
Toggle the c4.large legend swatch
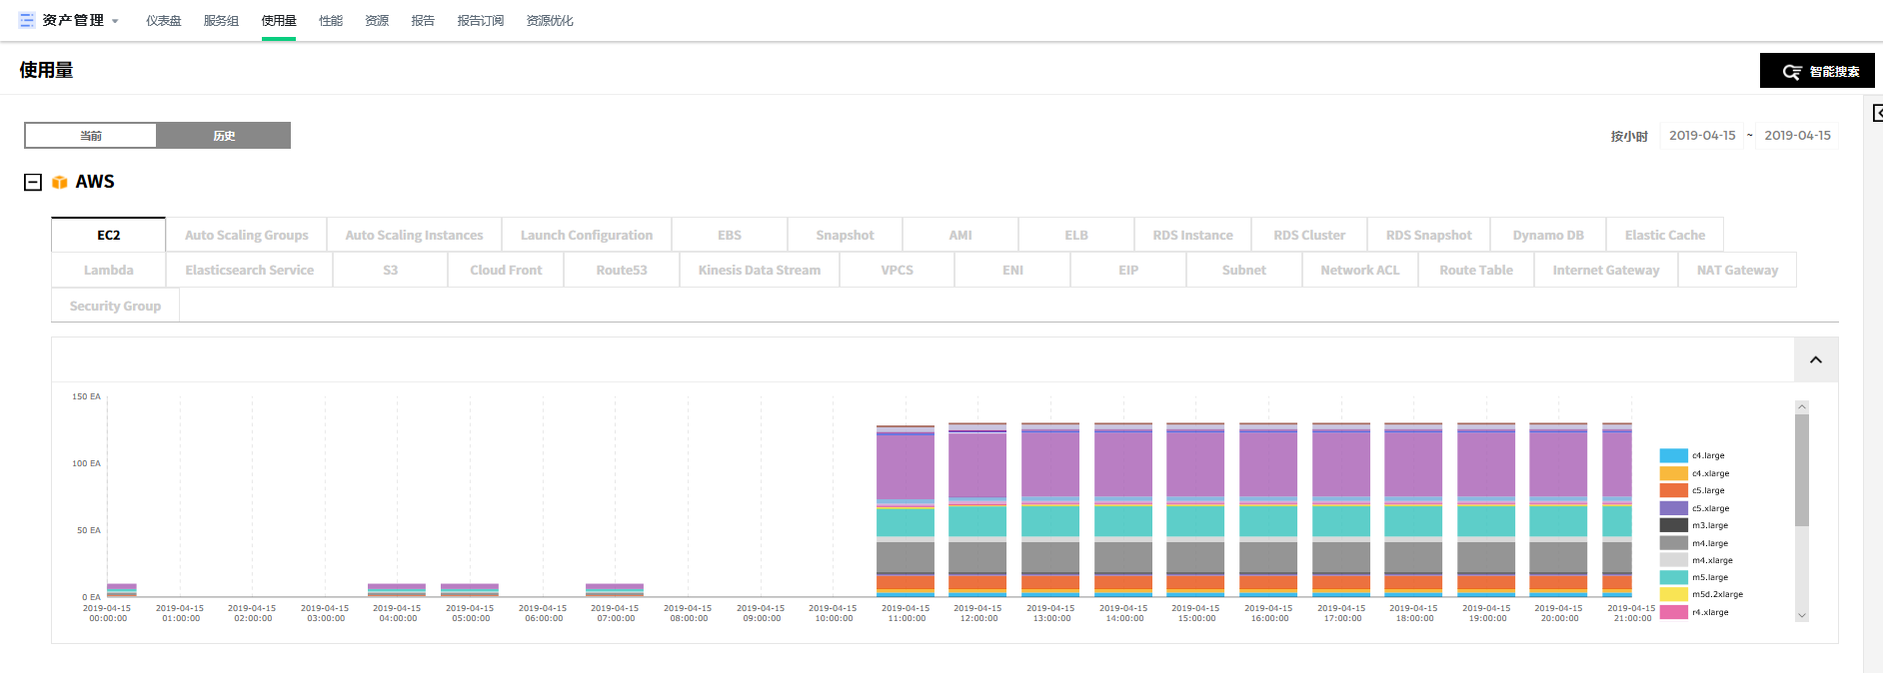pos(1673,455)
